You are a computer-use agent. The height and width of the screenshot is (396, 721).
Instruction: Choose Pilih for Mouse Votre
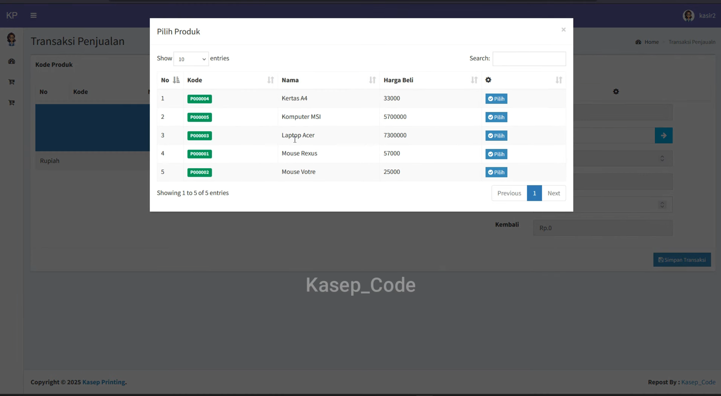(496, 172)
